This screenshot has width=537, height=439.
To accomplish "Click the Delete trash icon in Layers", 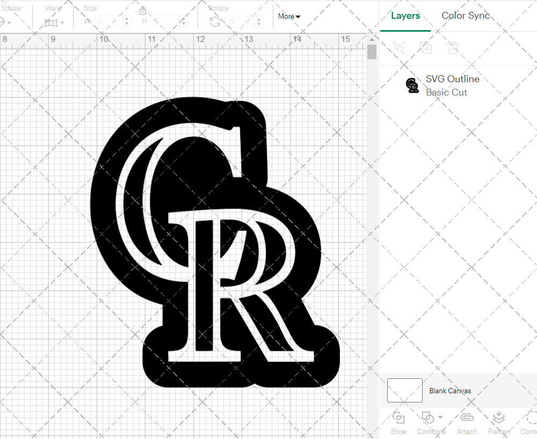I will 453,48.
